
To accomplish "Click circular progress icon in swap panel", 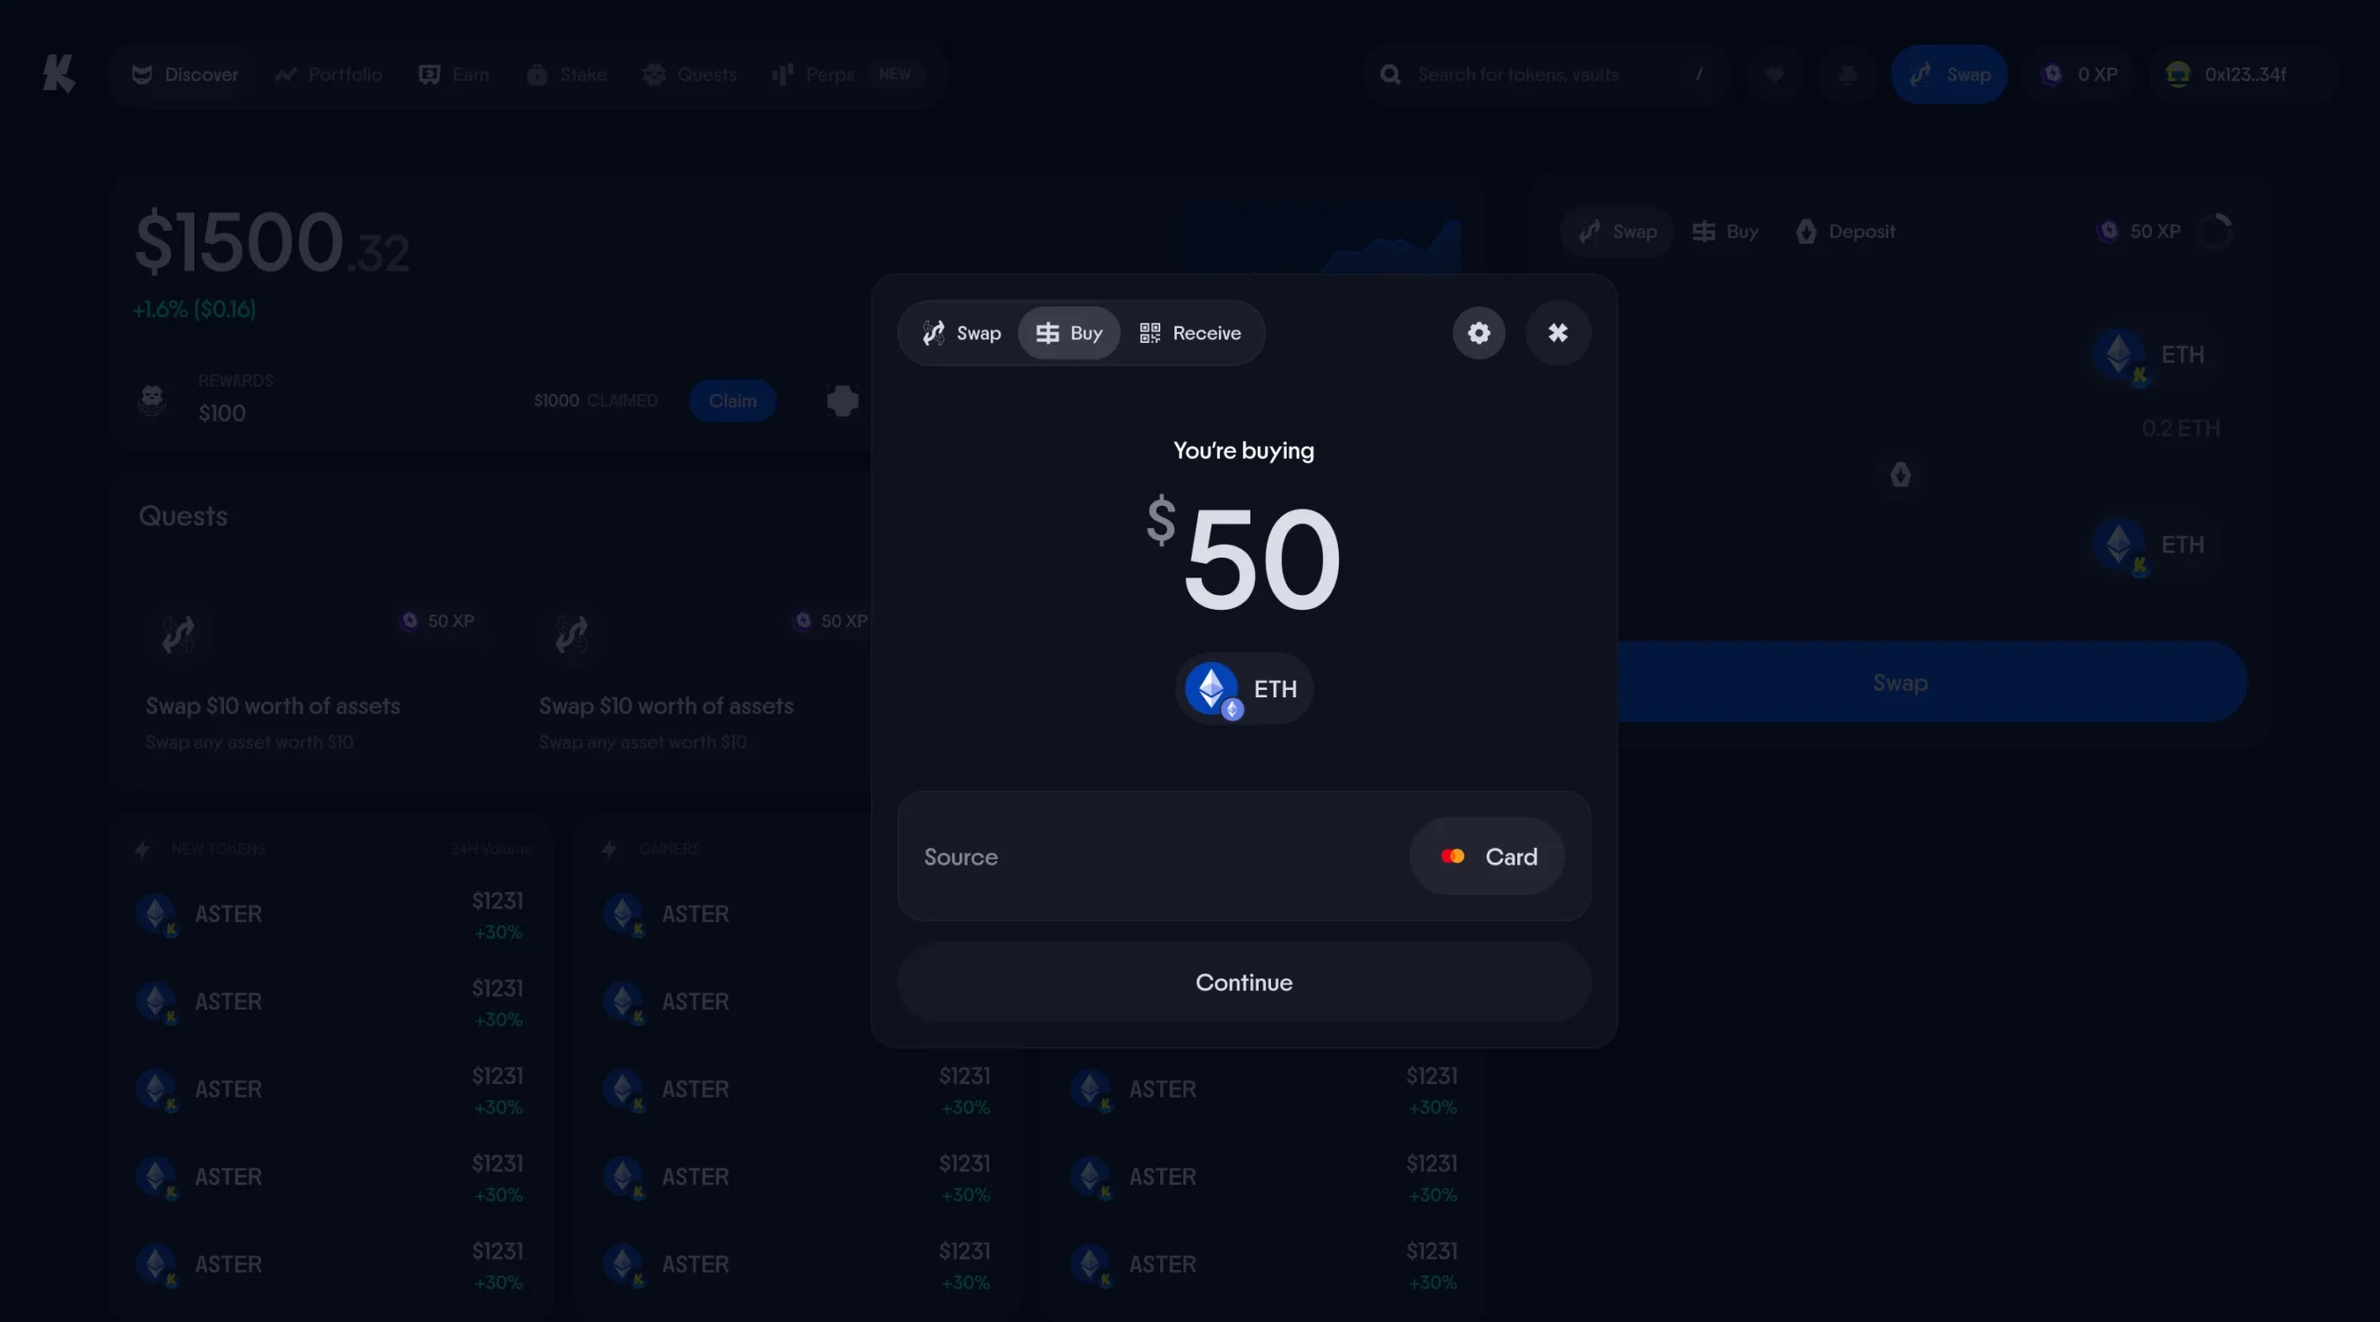I will (x=2216, y=231).
